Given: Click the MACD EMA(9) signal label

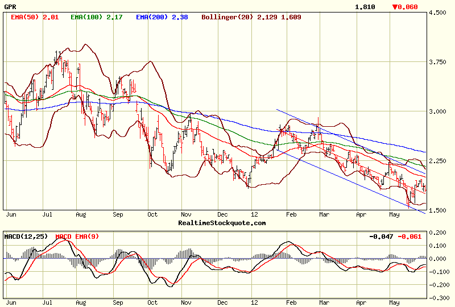Looking at the screenshot, I should point(77,237).
